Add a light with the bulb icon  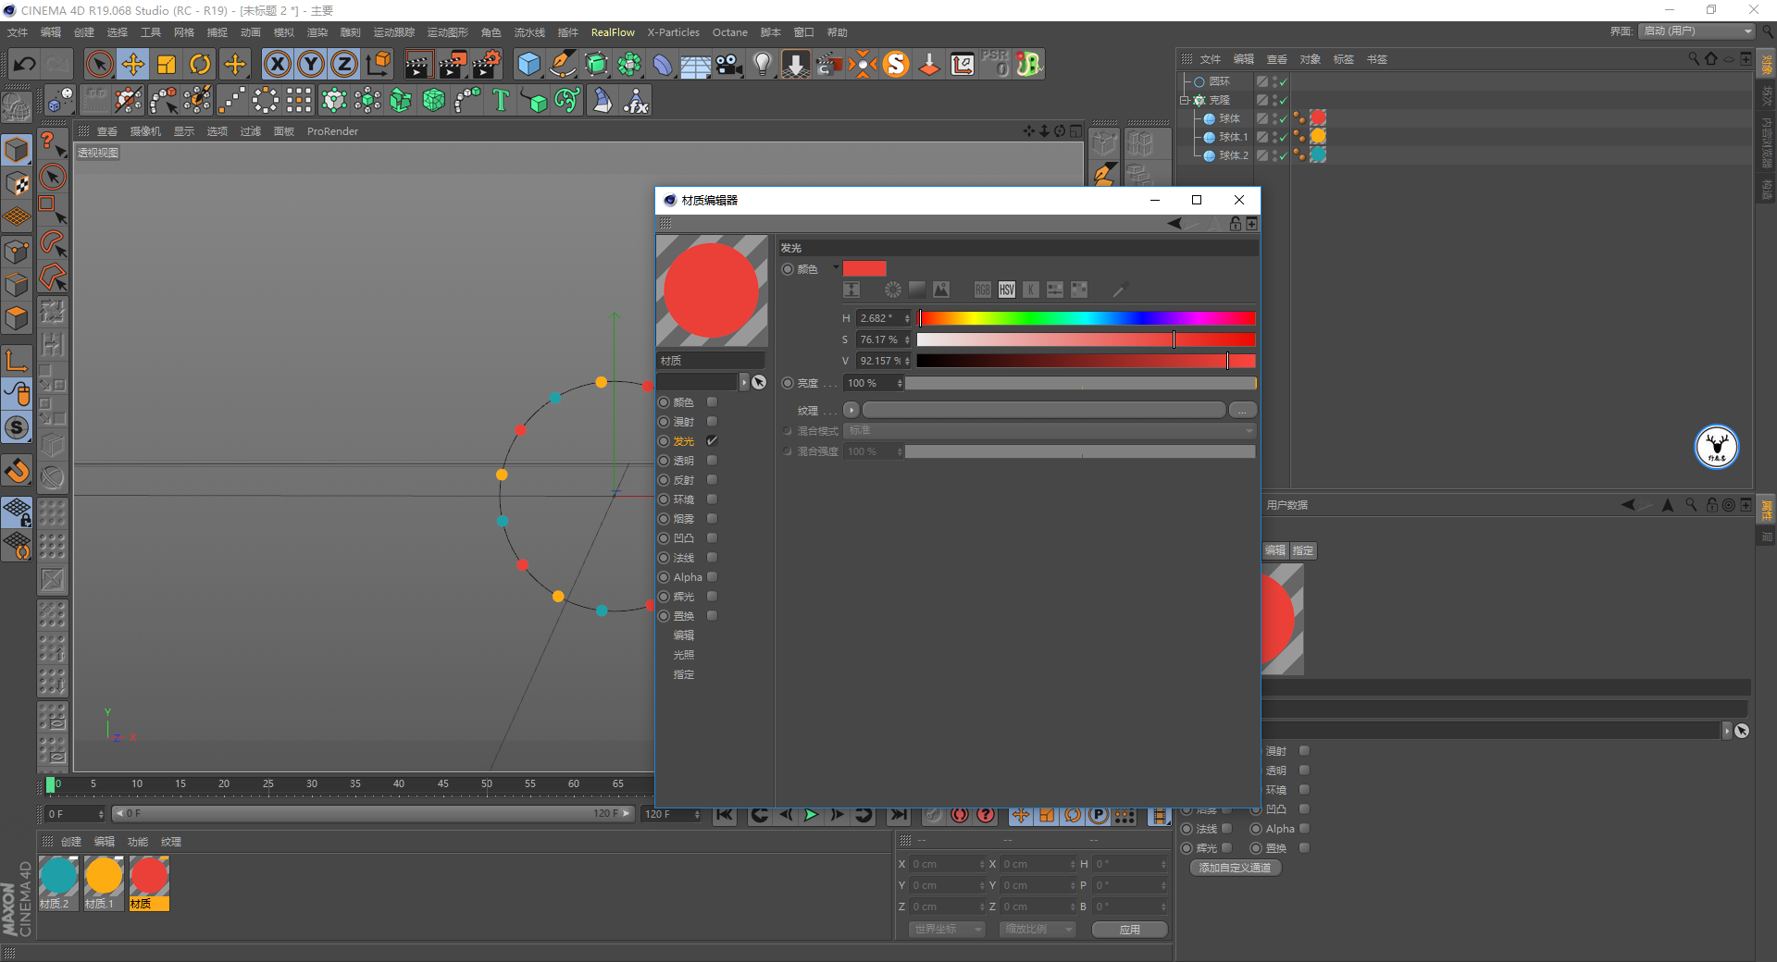click(x=763, y=64)
